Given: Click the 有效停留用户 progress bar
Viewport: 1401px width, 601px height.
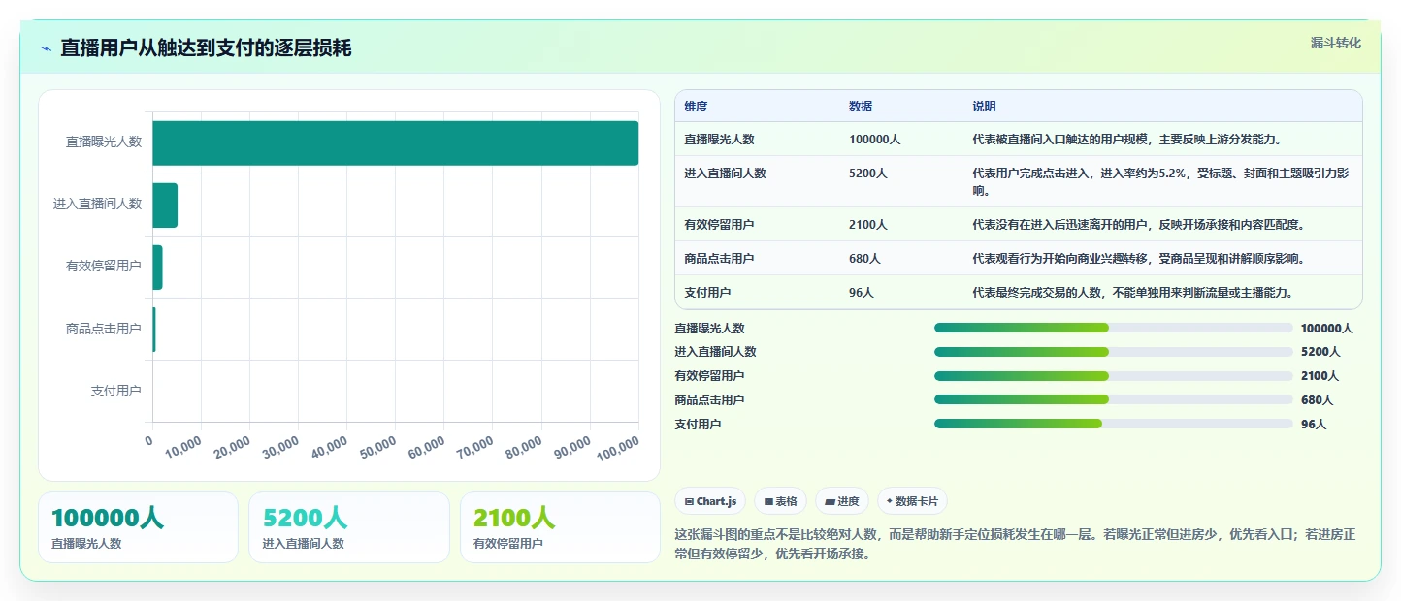Looking at the screenshot, I should click(x=1114, y=376).
